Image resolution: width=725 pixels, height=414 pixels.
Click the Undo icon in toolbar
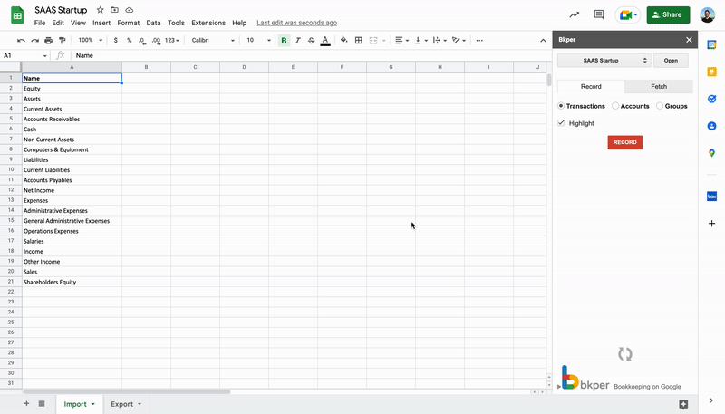tap(21, 41)
